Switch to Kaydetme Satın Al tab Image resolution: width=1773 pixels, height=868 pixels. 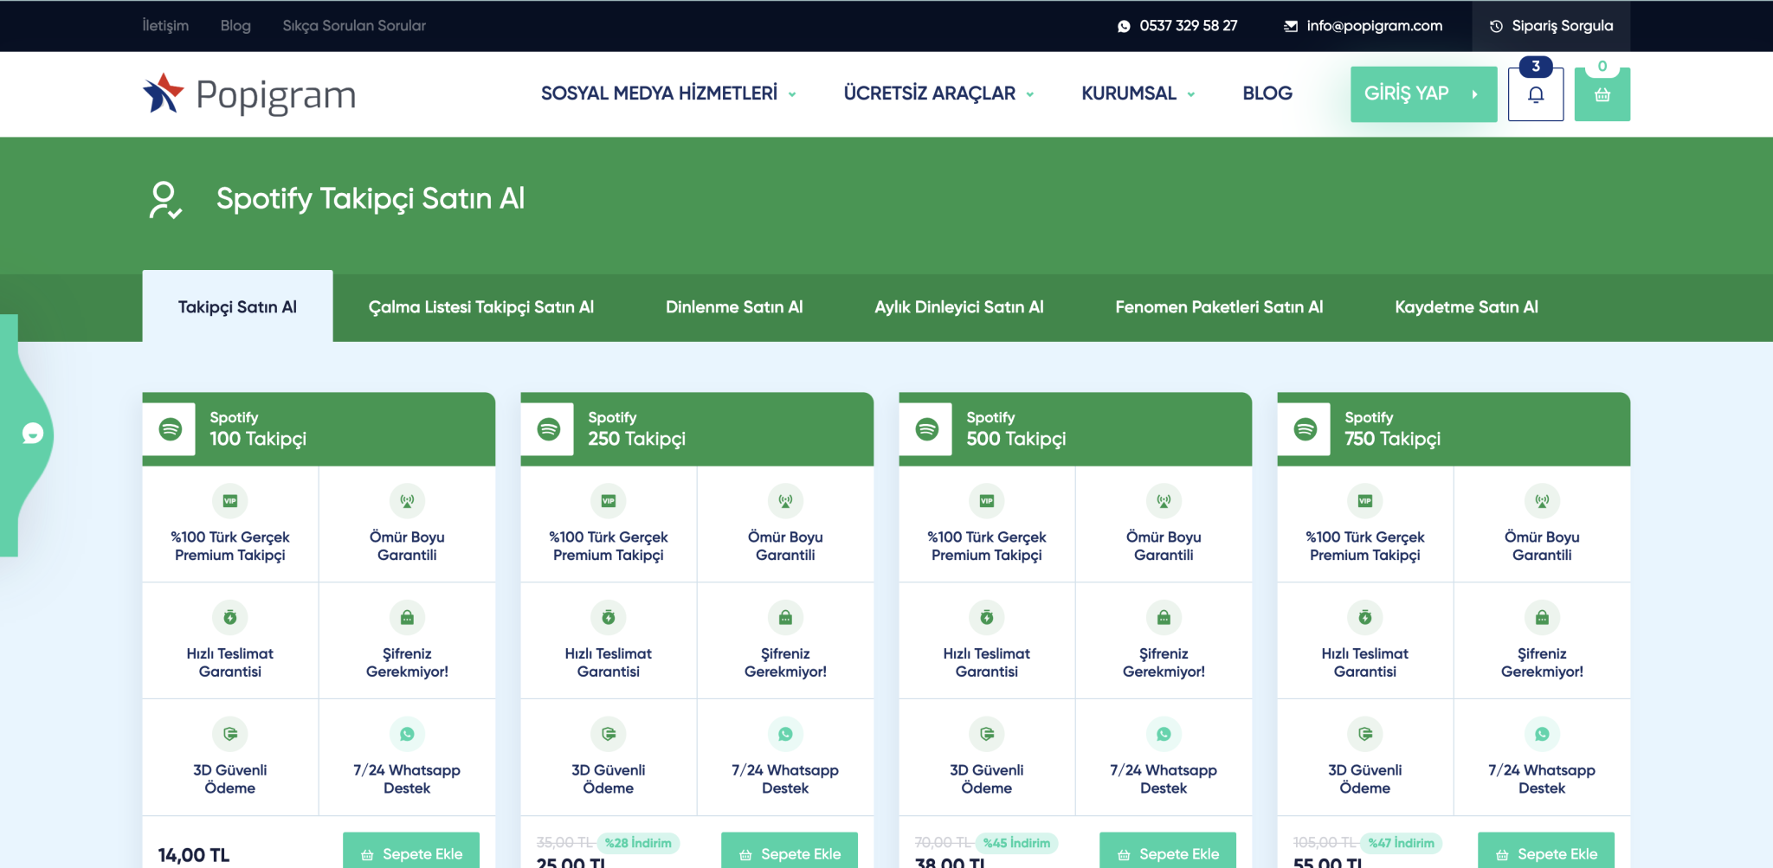1467,307
